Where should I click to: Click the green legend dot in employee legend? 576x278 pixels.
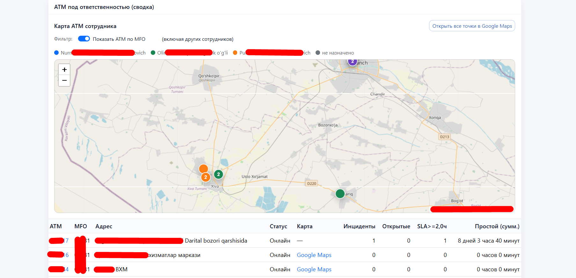pos(153,53)
